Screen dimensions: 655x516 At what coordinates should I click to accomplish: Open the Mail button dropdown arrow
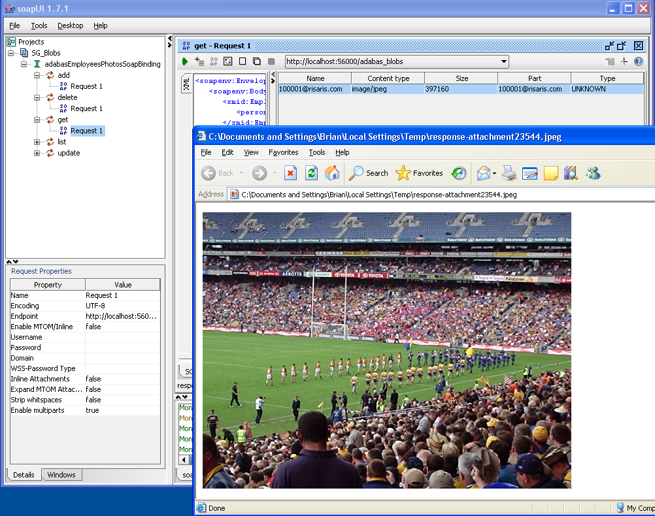(494, 173)
